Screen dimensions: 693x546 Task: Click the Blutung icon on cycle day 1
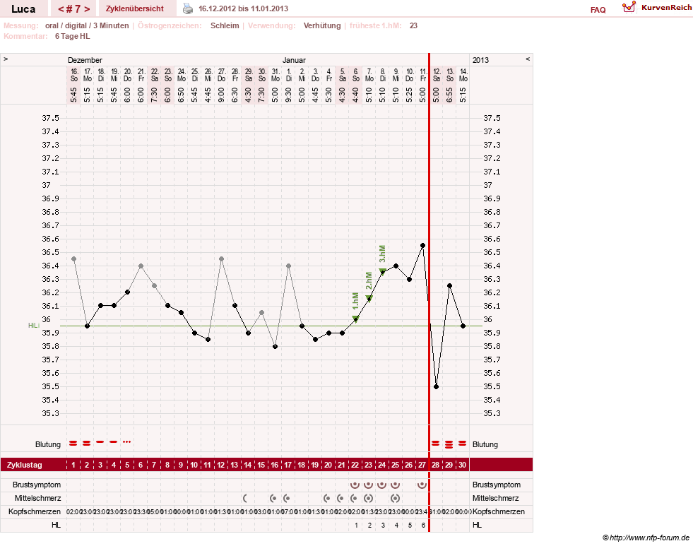pos(73,443)
